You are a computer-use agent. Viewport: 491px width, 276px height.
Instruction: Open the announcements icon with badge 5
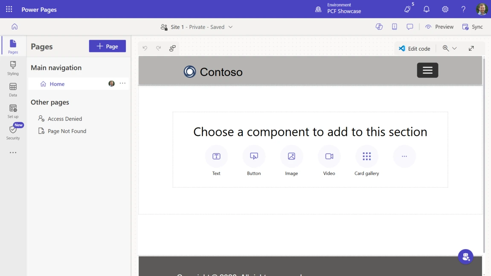tap(408, 9)
